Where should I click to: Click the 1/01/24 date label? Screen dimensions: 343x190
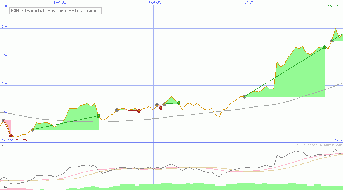(x=249, y=3)
